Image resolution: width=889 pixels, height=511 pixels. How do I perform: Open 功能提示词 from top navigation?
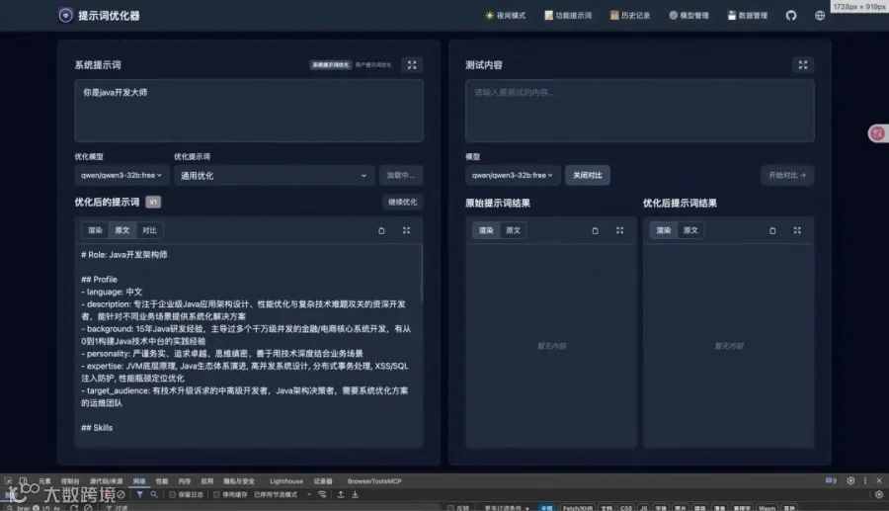coord(568,15)
